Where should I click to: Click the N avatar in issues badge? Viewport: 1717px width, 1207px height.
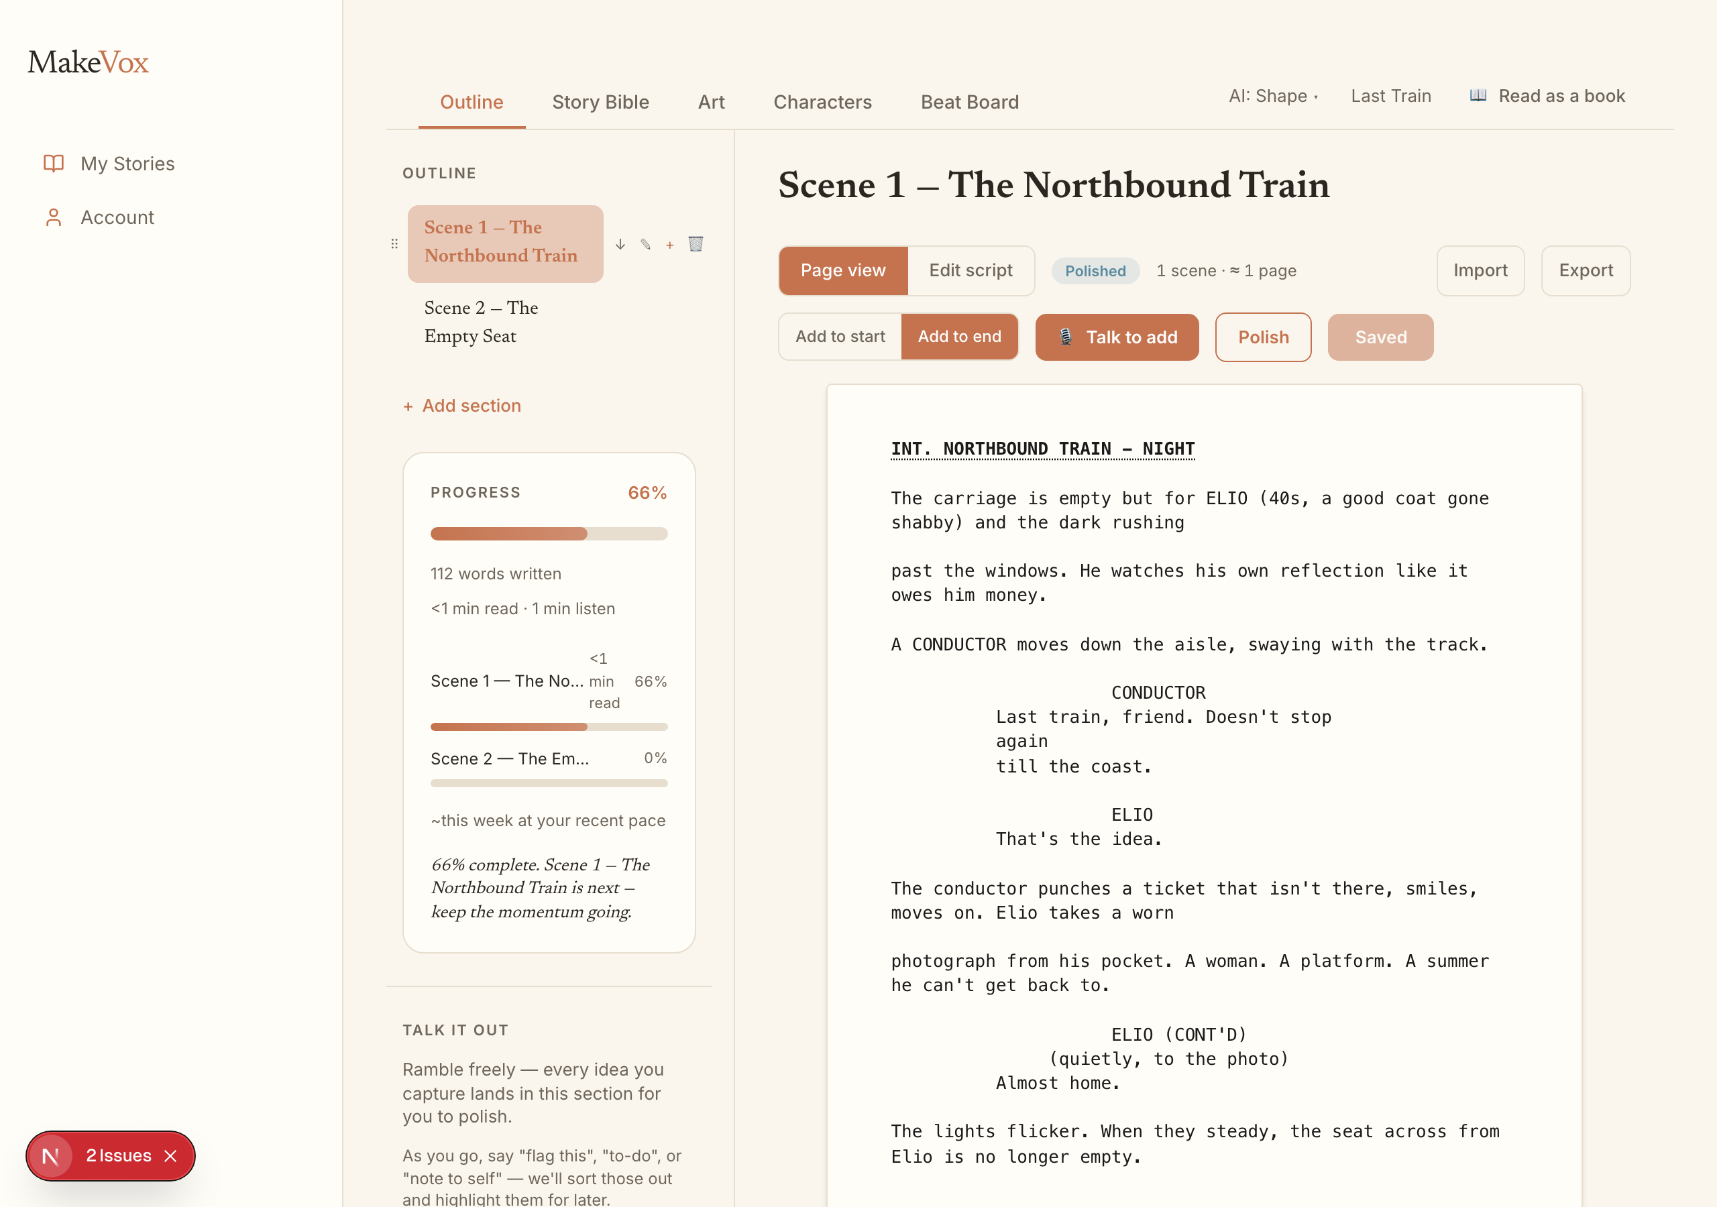[x=51, y=1155]
